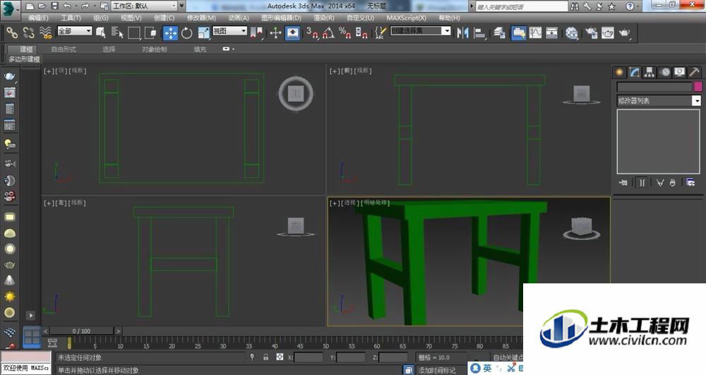
Task: Open the Render Setup teapot icon
Action: (591, 32)
